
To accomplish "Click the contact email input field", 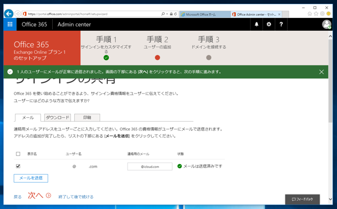I will coord(150,166).
